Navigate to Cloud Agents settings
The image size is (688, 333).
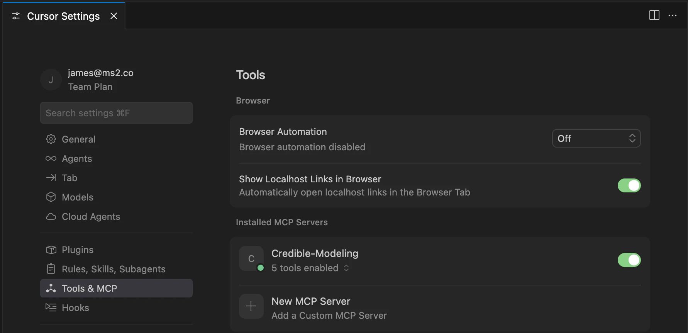[x=116, y=216]
